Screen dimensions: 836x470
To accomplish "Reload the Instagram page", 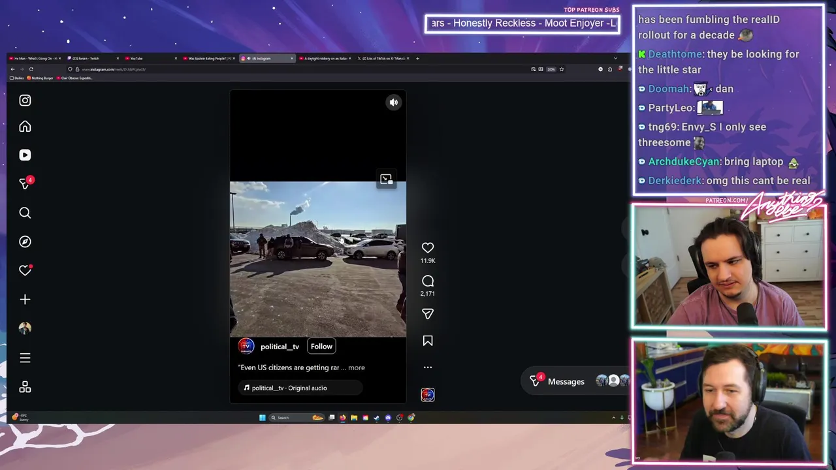I will click(x=31, y=69).
